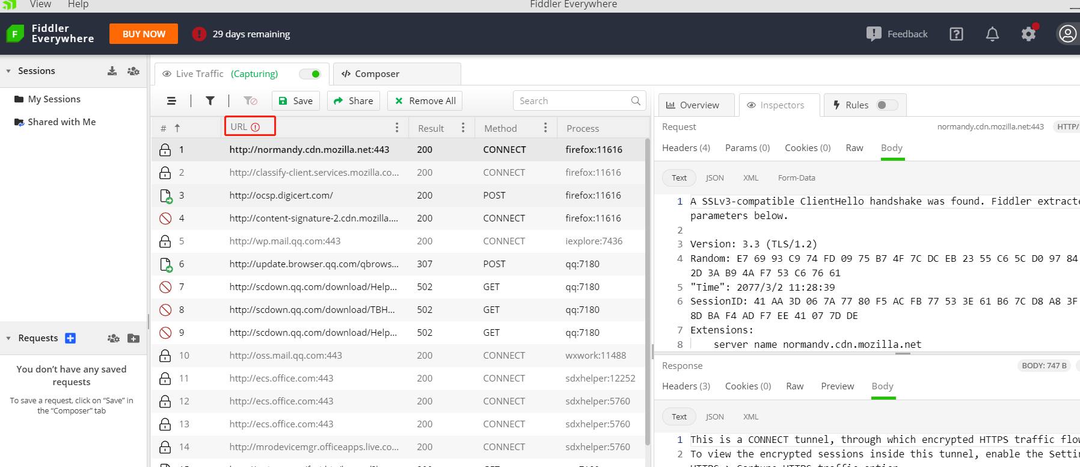1080x467 pixels.
Task: Open the notifications bell icon
Action: click(x=992, y=34)
